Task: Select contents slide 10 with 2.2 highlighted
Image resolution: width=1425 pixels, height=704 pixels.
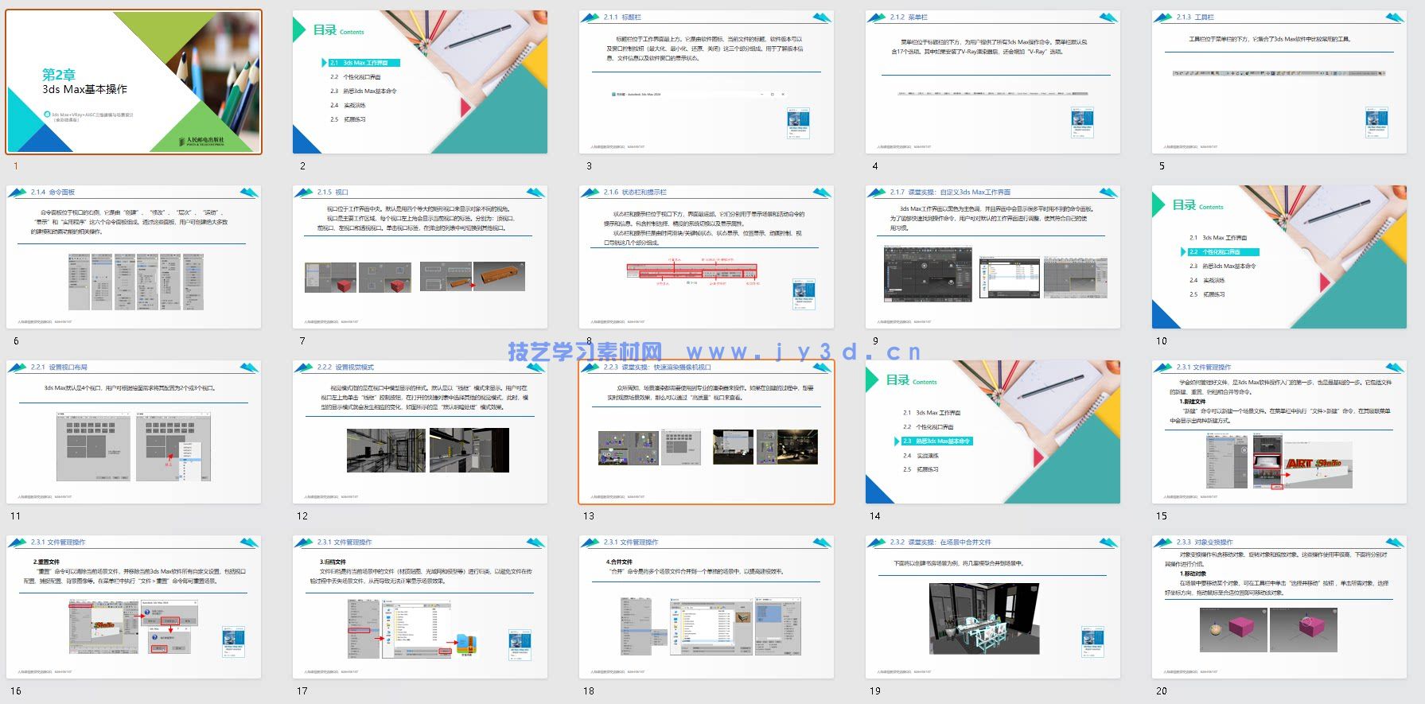Action: click(x=1279, y=257)
